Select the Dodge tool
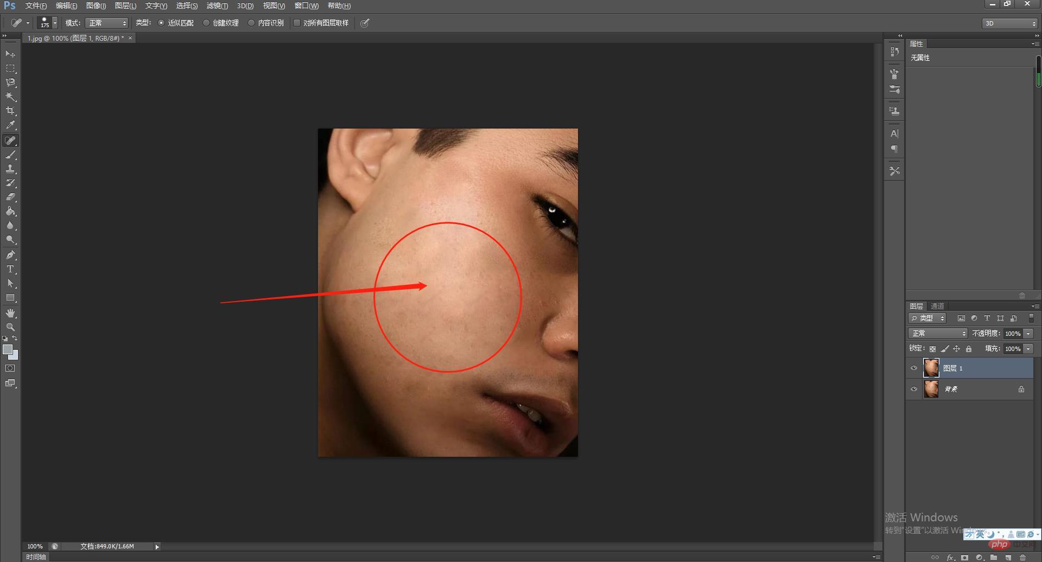1042x562 pixels. tap(10, 239)
